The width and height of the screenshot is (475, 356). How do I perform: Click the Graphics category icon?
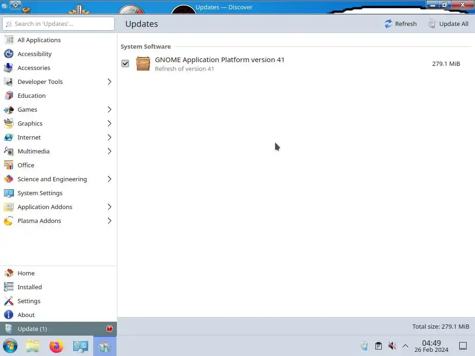[x=9, y=123]
